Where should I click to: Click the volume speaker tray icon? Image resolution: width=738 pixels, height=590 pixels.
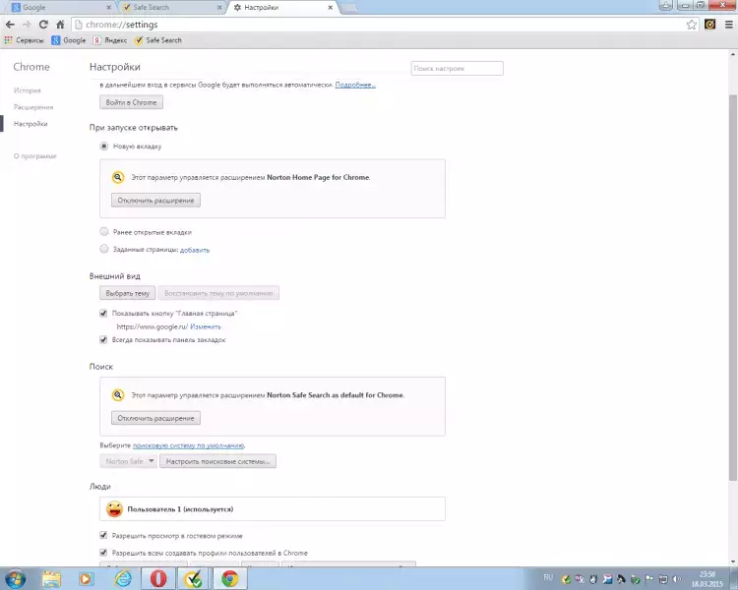(677, 579)
